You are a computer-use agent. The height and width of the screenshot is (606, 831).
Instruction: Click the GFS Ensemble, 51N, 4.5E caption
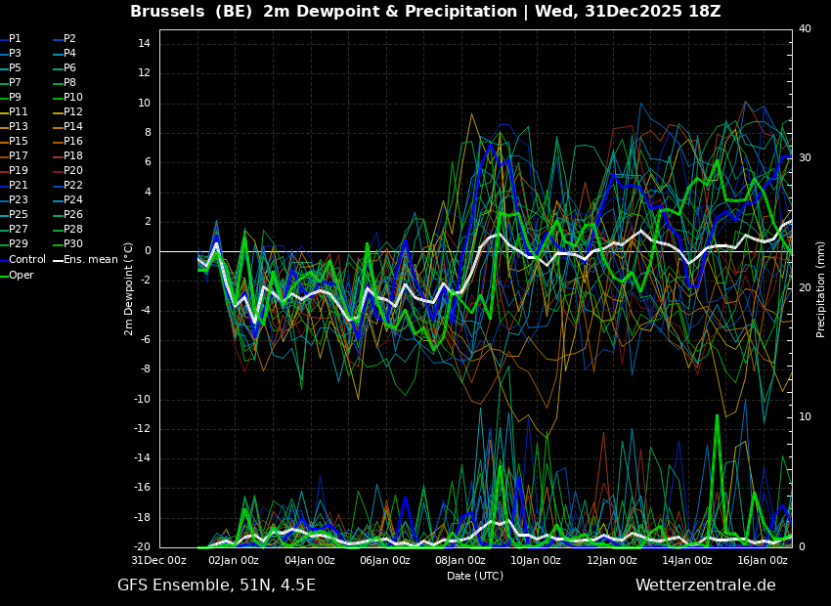click(x=216, y=585)
